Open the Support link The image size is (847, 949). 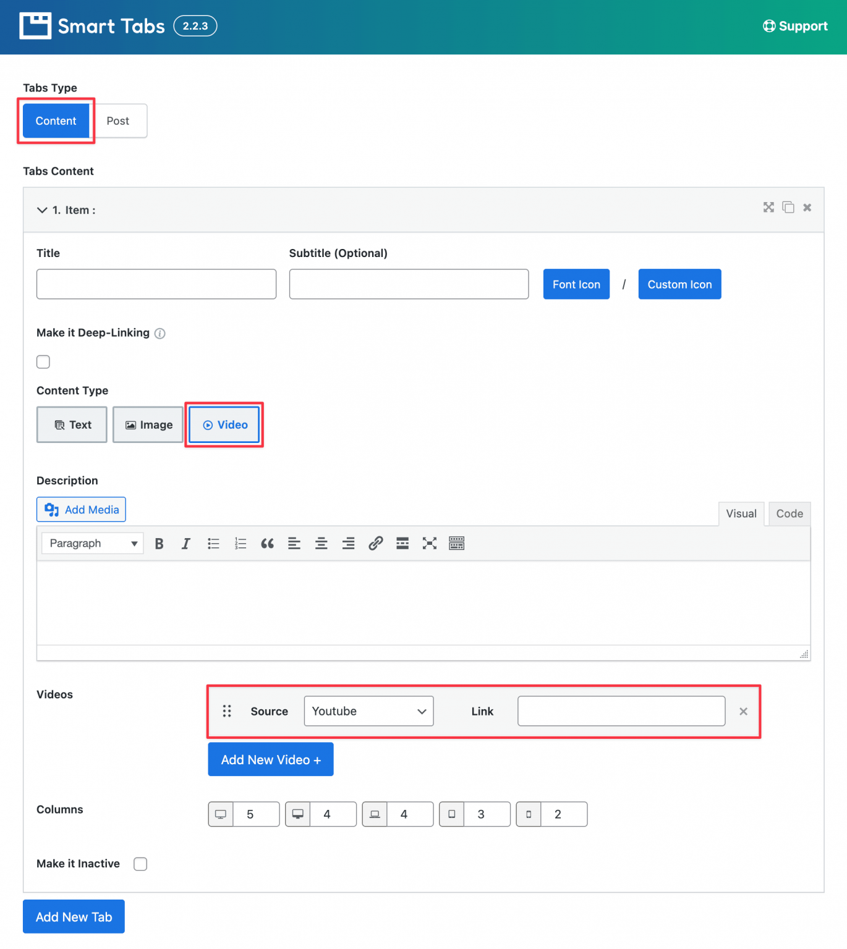(x=795, y=26)
